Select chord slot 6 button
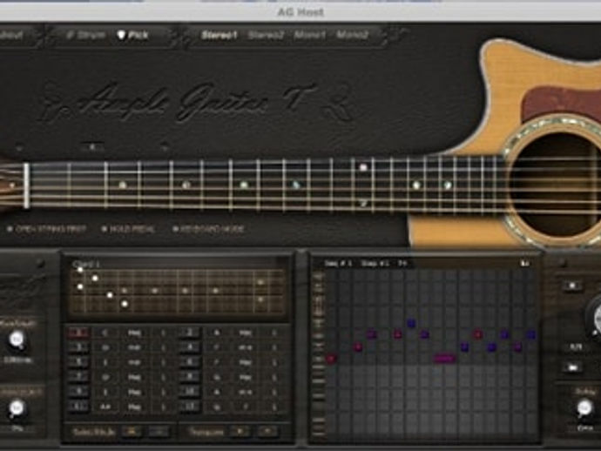The image size is (601, 451). coord(189,362)
